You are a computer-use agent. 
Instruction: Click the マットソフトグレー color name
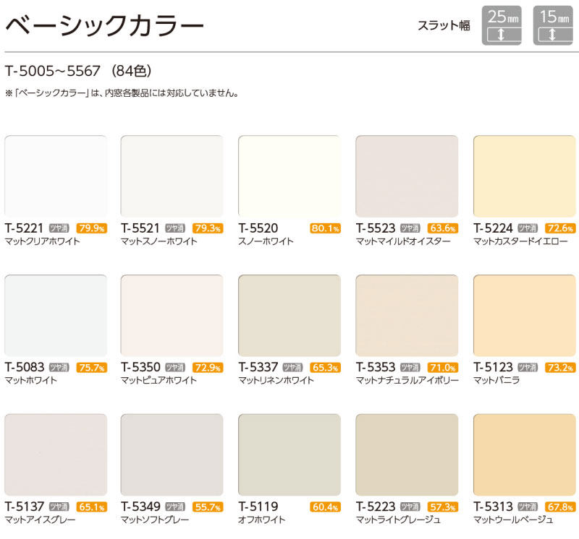pyautogui.click(x=155, y=520)
